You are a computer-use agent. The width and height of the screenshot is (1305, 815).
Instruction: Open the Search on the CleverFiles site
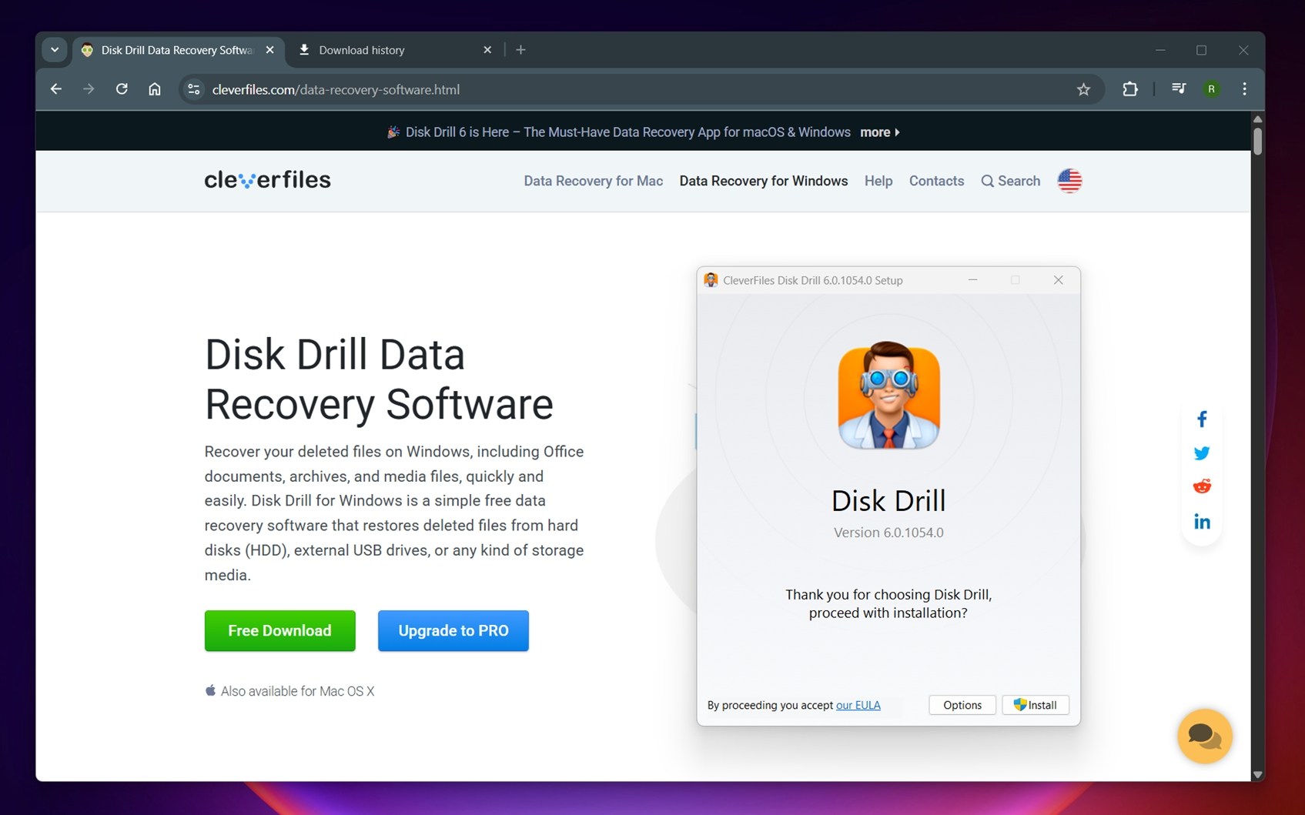[1010, 181]
